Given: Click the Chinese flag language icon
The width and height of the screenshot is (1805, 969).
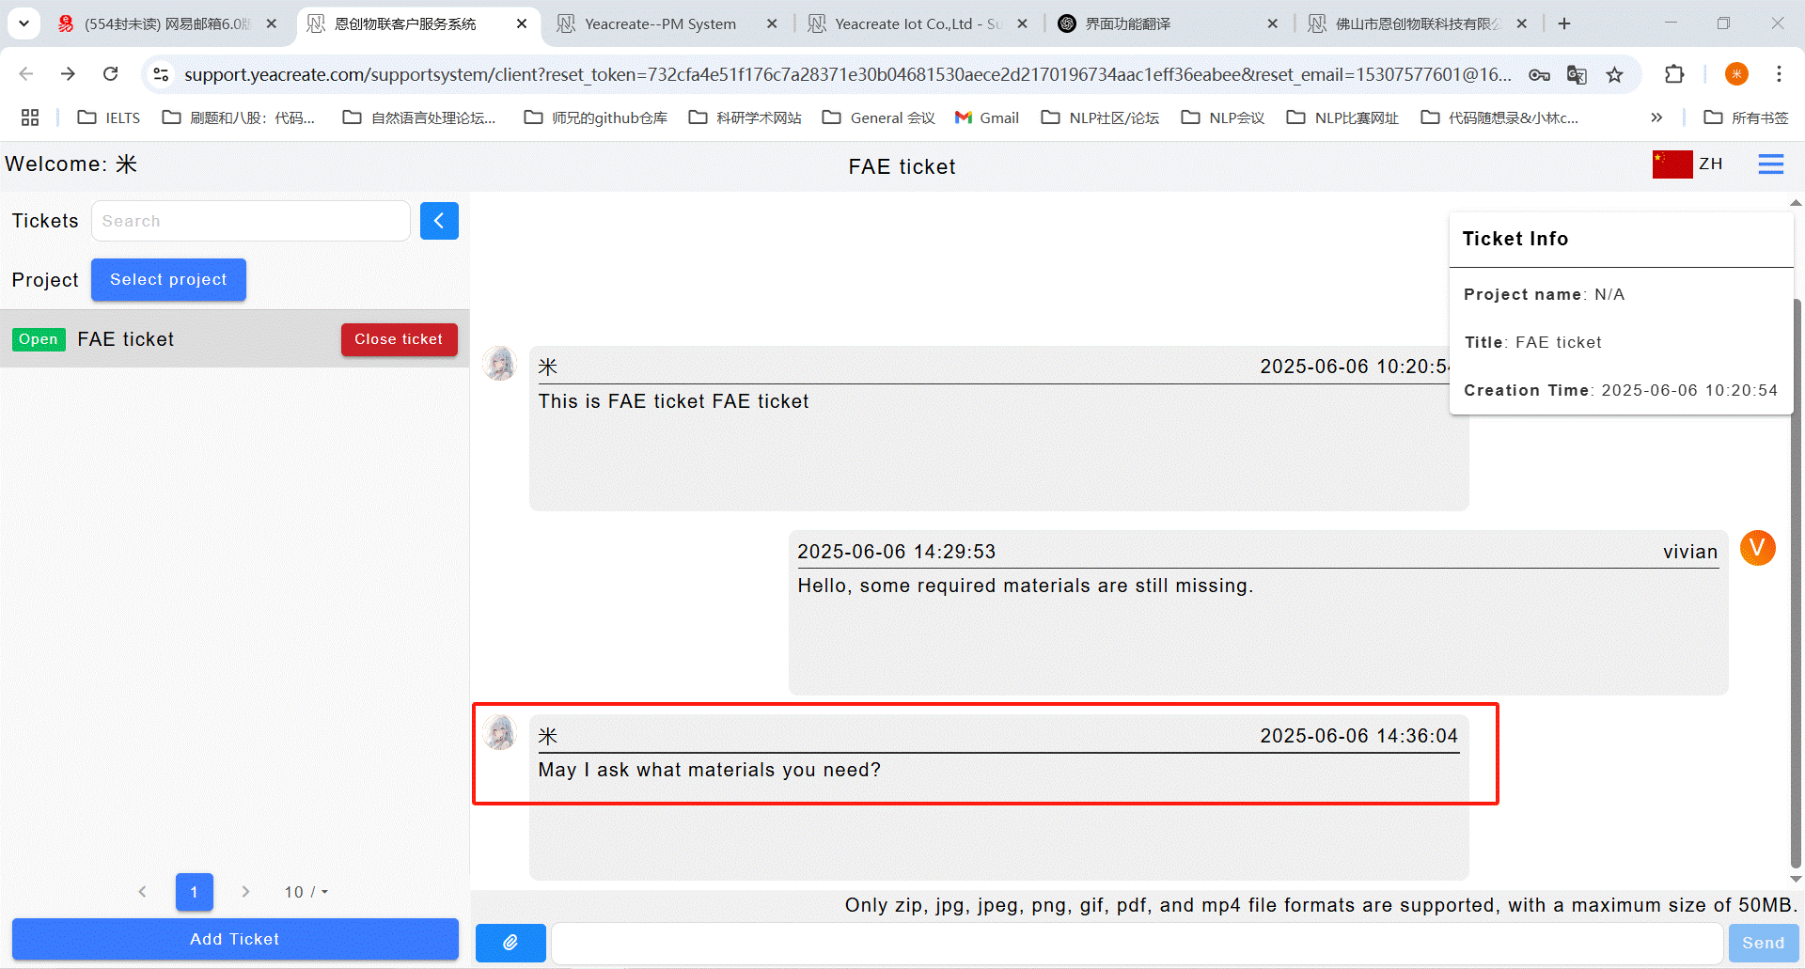Looking at the screenshot, I should click(1672, 164).
